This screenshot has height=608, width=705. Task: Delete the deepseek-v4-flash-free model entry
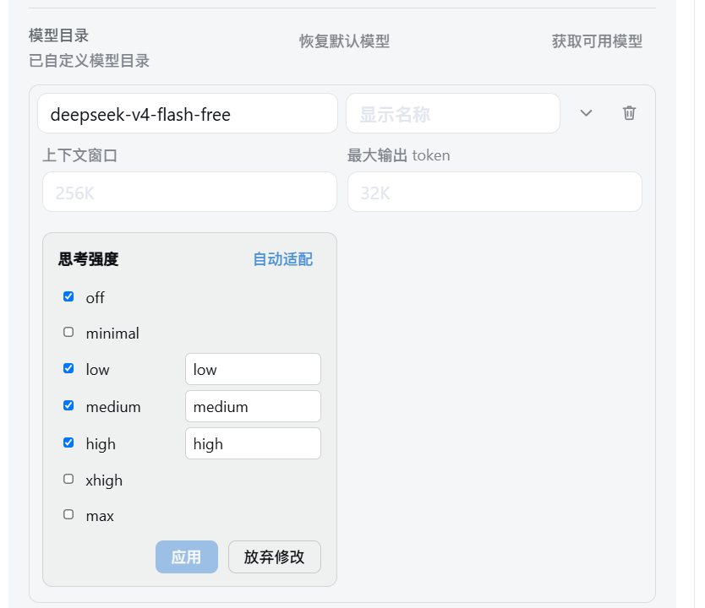(629, 113)
